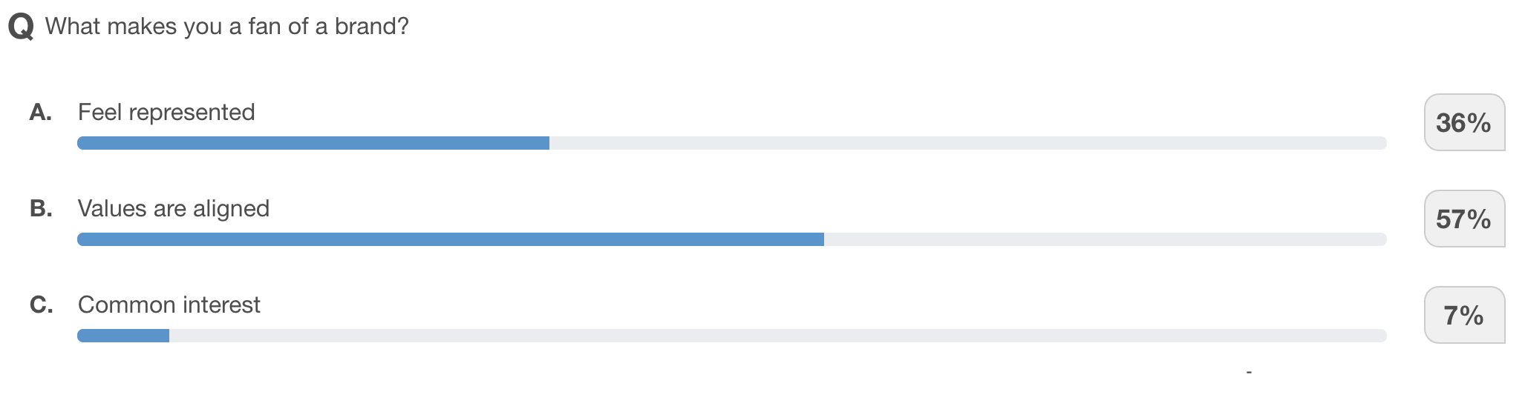Click the blue filled part of bar A
This screenshot has width=1525, height=409.
(x=313, y=143)
